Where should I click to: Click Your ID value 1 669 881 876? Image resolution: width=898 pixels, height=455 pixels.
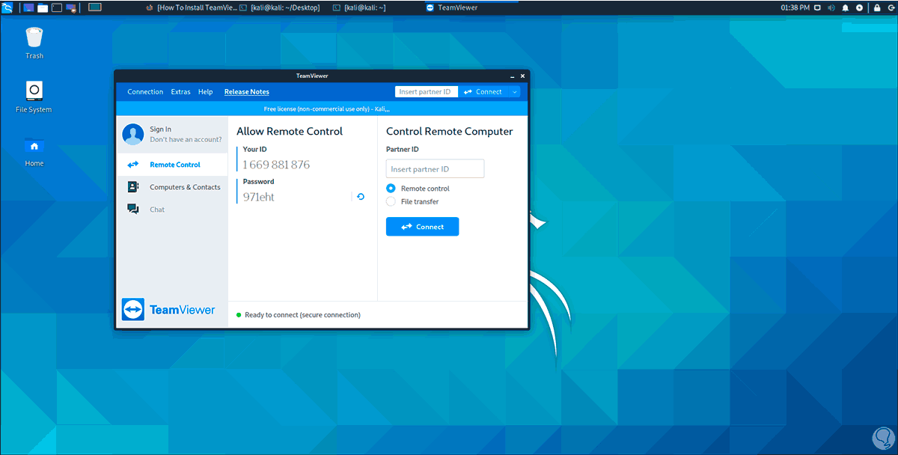coord(276,165)
